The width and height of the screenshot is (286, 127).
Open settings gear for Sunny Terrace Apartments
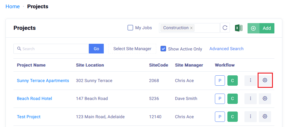(265, 81)
